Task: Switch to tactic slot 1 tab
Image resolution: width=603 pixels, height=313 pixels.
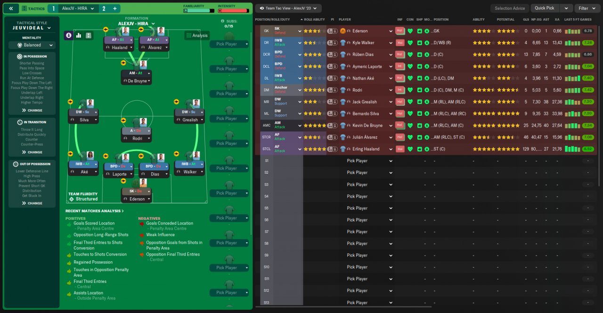Action: (54, 8)
